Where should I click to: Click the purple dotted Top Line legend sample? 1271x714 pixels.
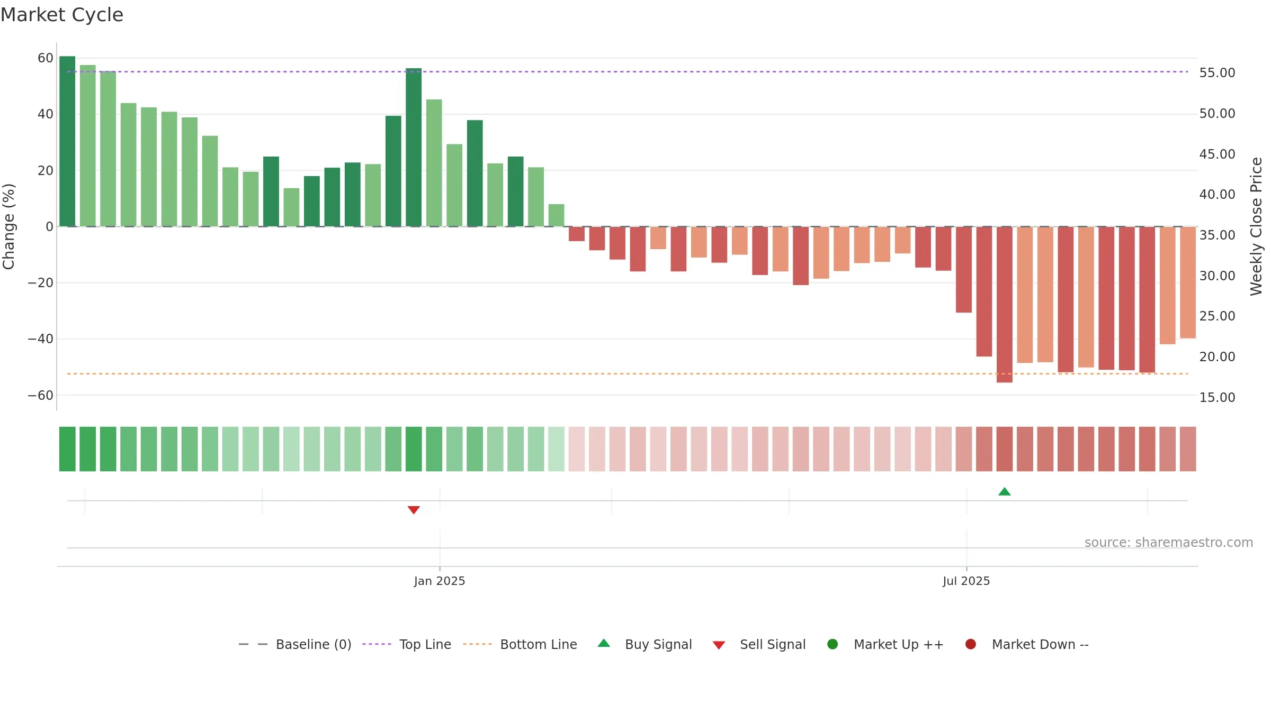click(377, 644)
